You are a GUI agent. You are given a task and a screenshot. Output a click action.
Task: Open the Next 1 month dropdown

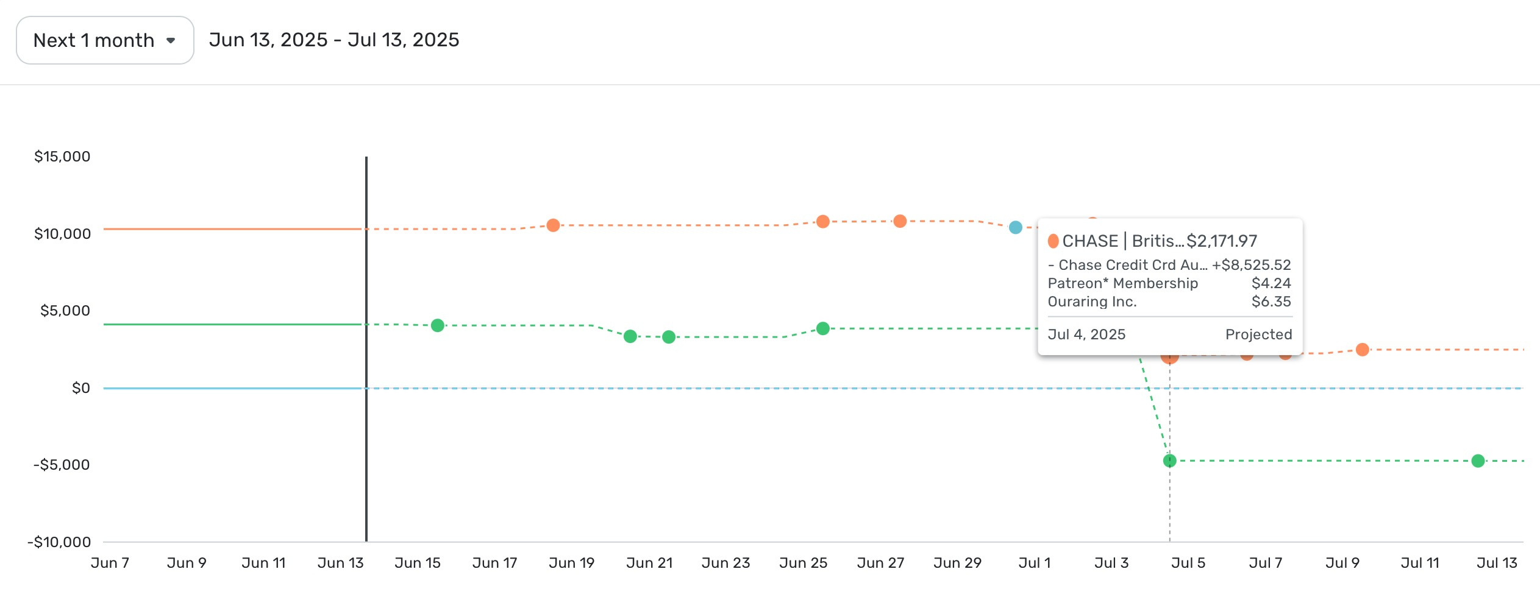[x=104, y=39]
